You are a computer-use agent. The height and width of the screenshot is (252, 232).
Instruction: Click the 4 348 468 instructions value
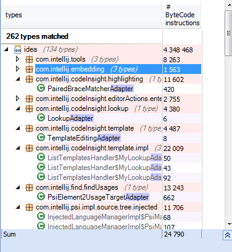pyautogui.click(x=178, y=50)
